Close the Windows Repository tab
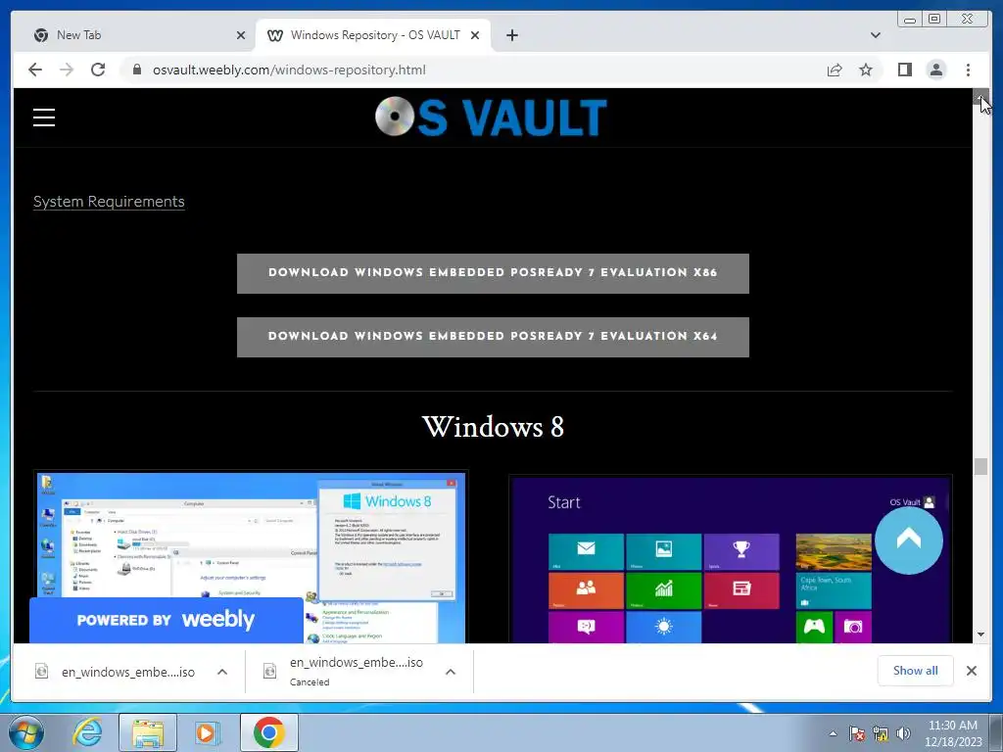 point(475,35)
